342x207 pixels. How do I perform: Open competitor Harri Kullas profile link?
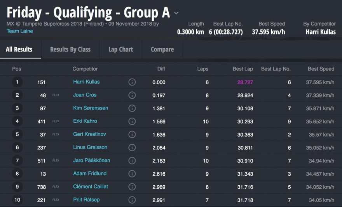click(x=86, y=82)
